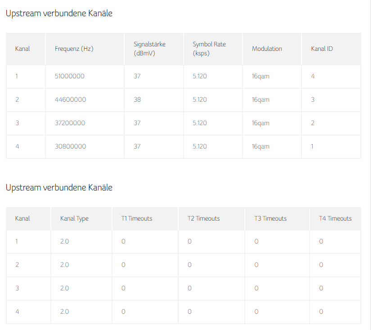
Task: Select symbol rate 5.120 in the 37200000 row
Action: coord(200,123)
